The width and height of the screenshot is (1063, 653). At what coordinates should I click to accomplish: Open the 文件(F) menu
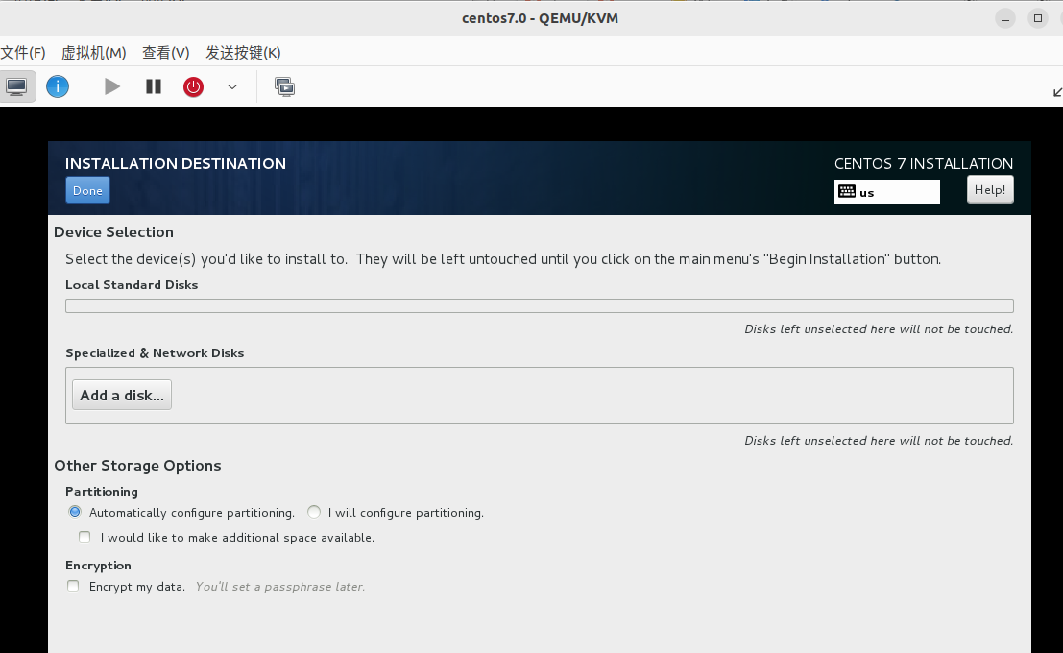tap(23, 53)
